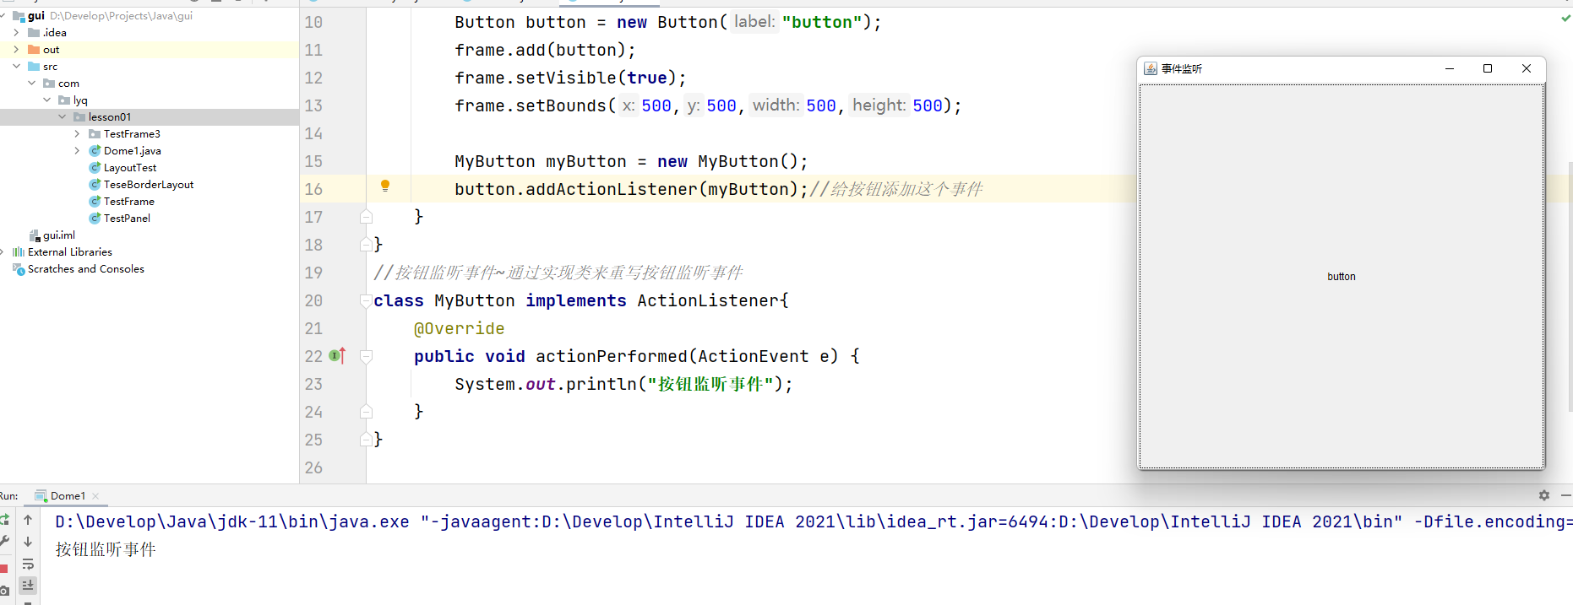
Task: Click '@Override' annotation on line 21
Action: click(459, 328)
